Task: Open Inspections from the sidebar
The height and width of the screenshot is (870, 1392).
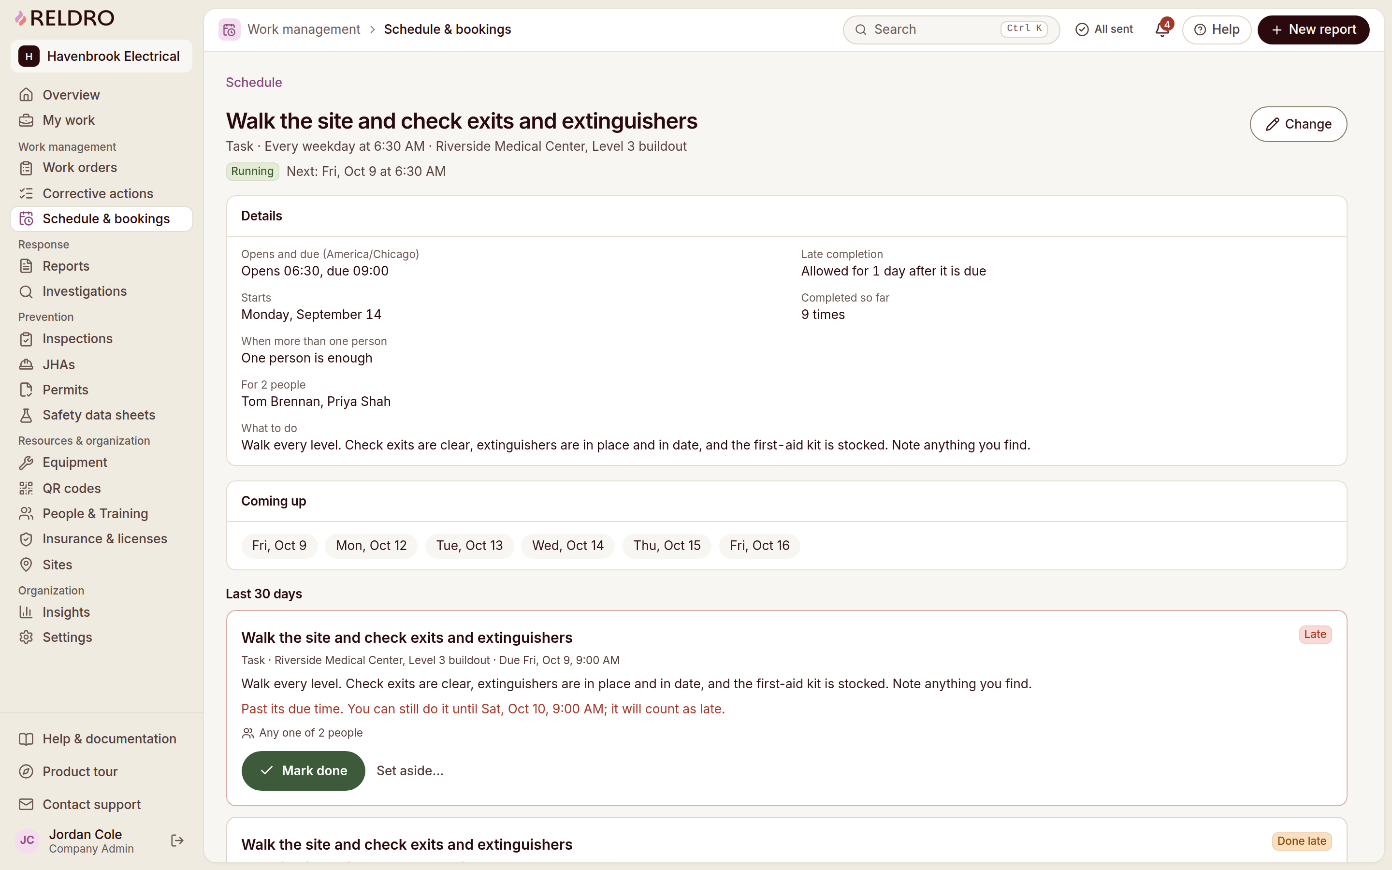Action: [101, 339]
